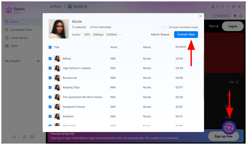The height and width of the screenshot is (145, 247).
Task: Click the TopVox logo icon
Action: pos(9,10)
